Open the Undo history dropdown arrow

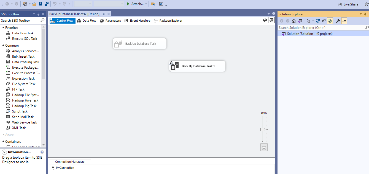click(60, 4)
